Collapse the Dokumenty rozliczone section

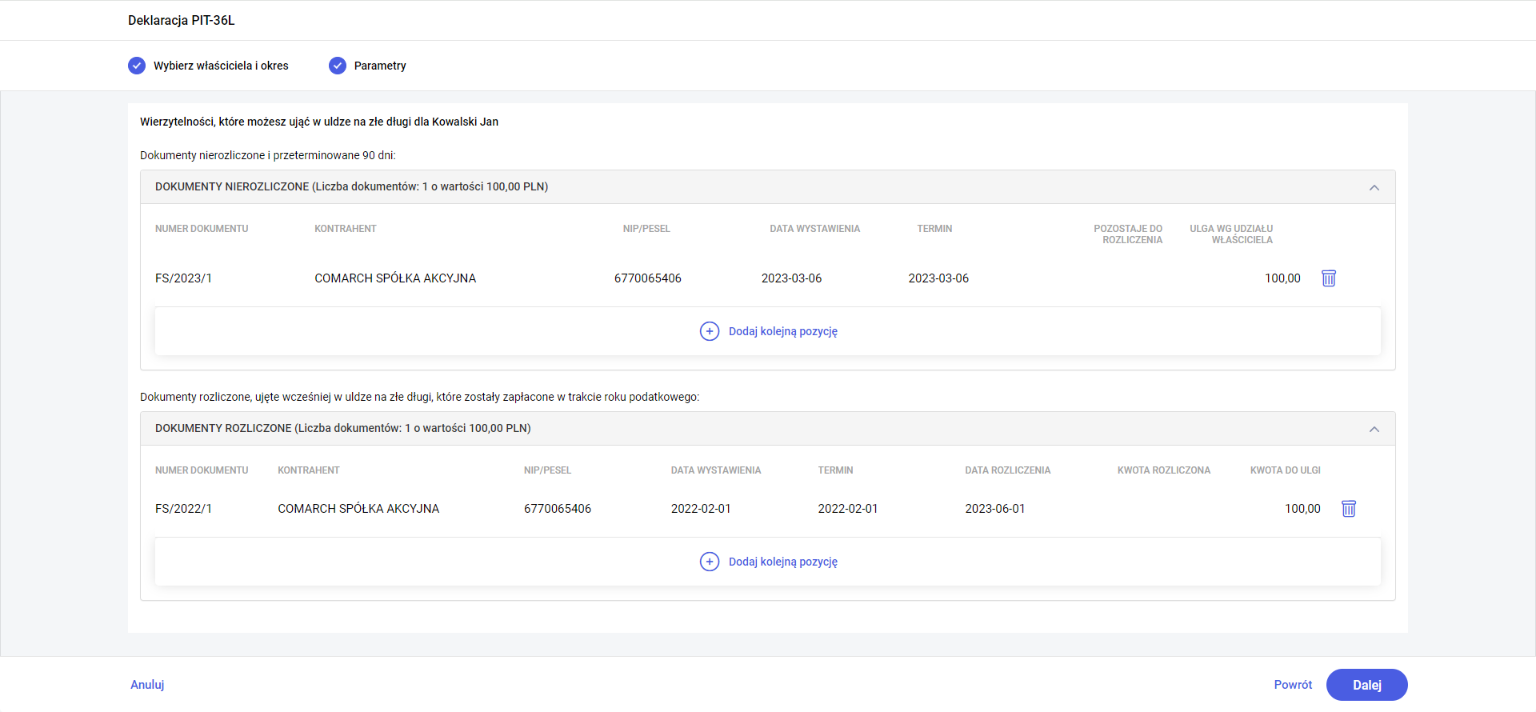(1374, 429)
